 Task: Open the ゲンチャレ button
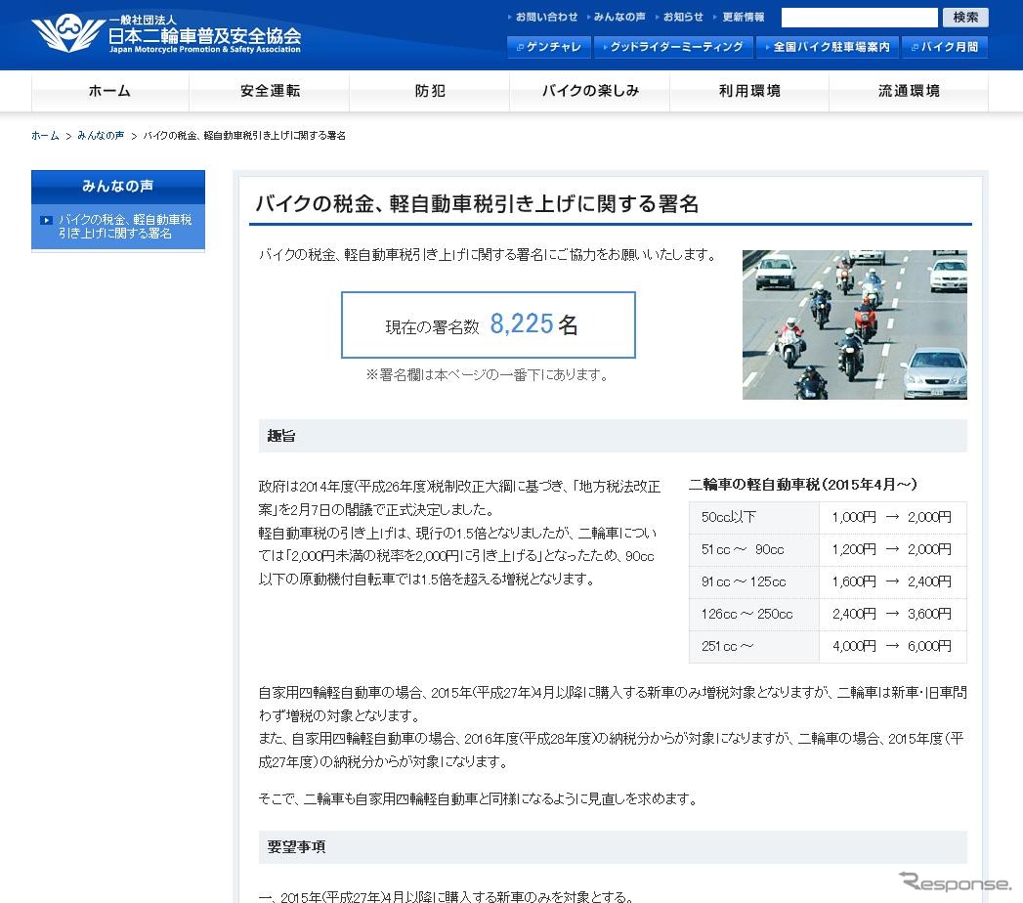point(549,47)
